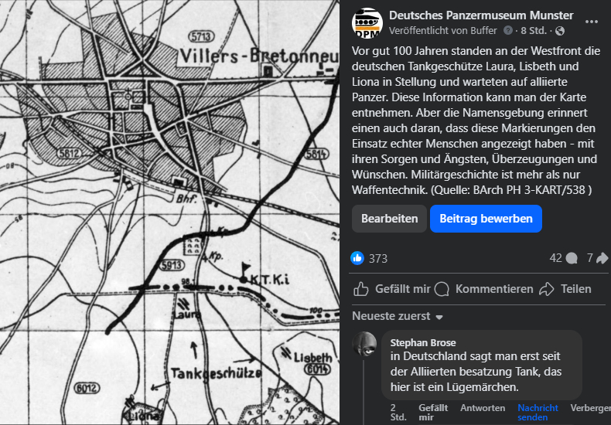Open Stephan Brose's profile name link
This screenshot has height=425, width=611.
(x=423, y=342)
